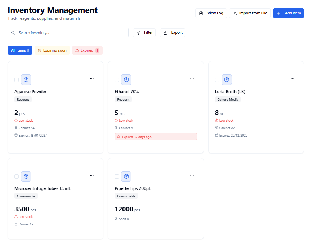Click the calendar icon beside Expires 20/12/2026
Image resolution: width=313 pixels, height=242 pixels.
[216, 135]
